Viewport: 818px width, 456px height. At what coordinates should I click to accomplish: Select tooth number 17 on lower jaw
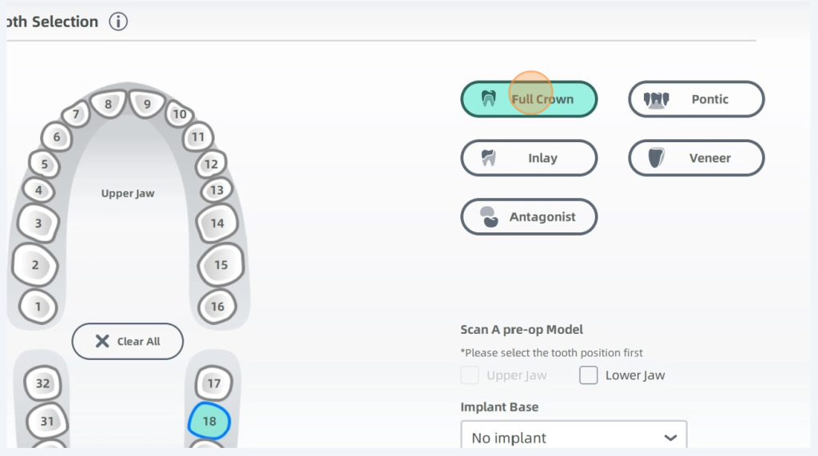[213, 383]
